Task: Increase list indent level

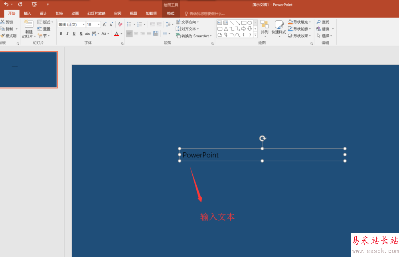Action: click(159, 24)
